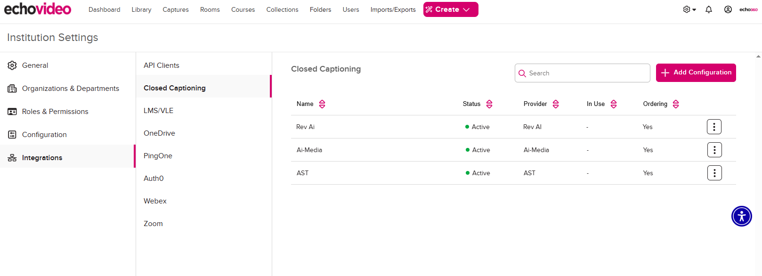Open the three-dot menu for Rev Ai
762x276 pixels.
coord(714,127)
